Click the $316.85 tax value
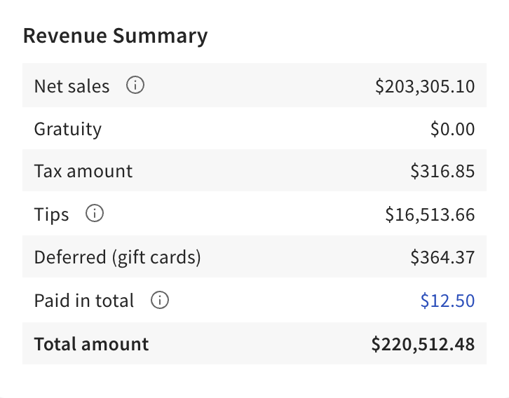Image resolution: width=509 pixels, height=398 pixels. point(443,172)
